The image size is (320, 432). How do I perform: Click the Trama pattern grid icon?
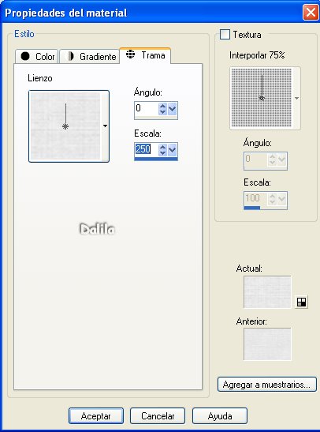coord(130,54)
